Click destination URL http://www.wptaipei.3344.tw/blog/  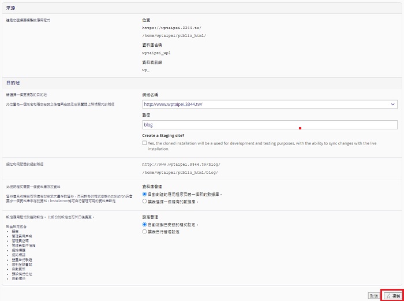coord(181,164)
